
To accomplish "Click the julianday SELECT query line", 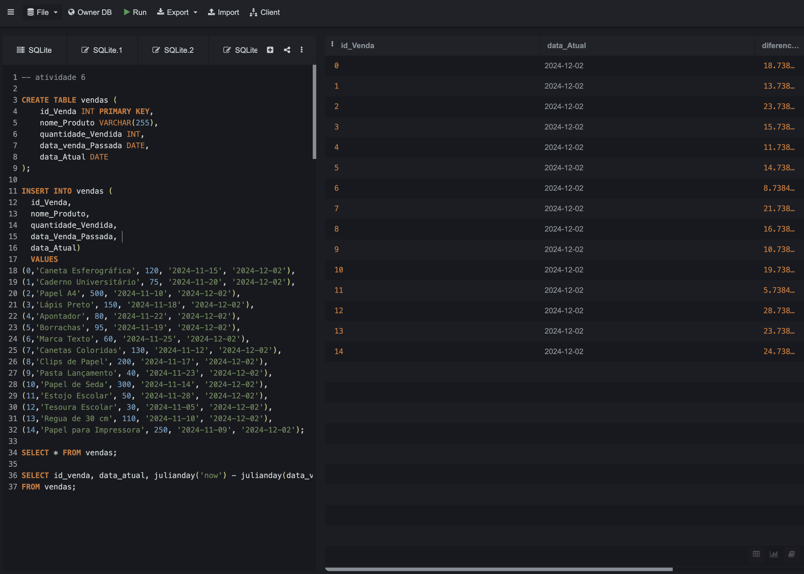I will coord(167,475).
